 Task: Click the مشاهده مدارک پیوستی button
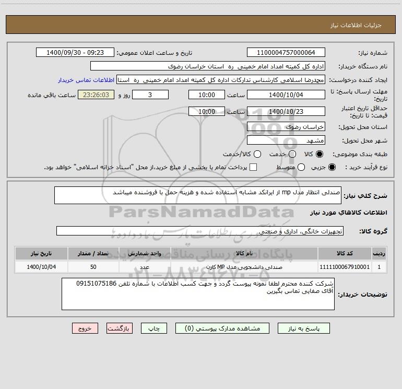(x=222, y=328)
